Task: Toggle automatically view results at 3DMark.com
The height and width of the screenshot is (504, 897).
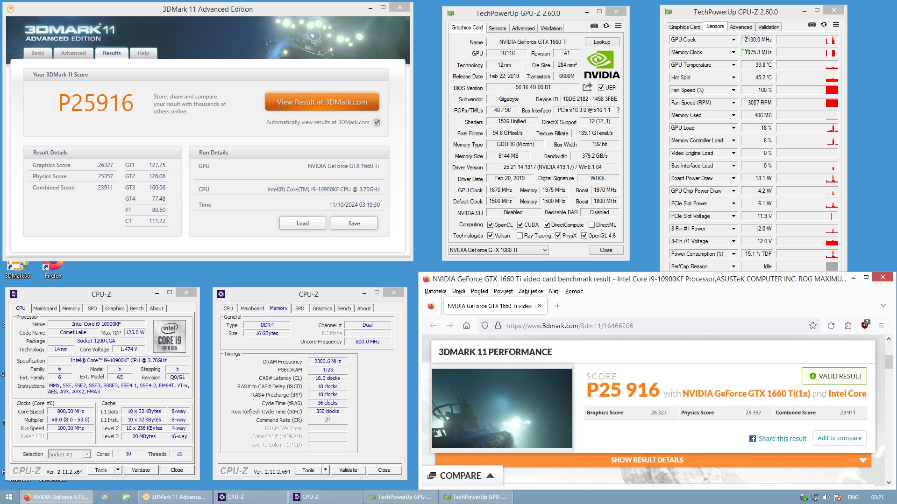Action: 377,122
